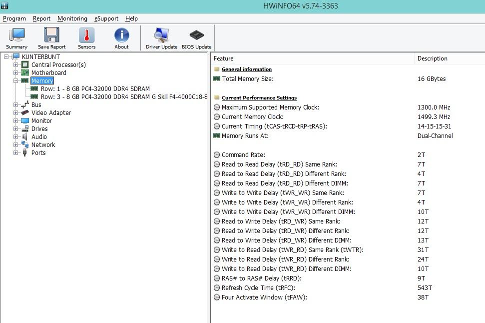Screen dimensions: 485x323
Task: Click the 543T tRFC value
Action: [x=425, y=287]
